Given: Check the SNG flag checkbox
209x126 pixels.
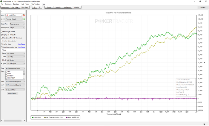Looking at the screenshot, I should (x=6, y=72).
